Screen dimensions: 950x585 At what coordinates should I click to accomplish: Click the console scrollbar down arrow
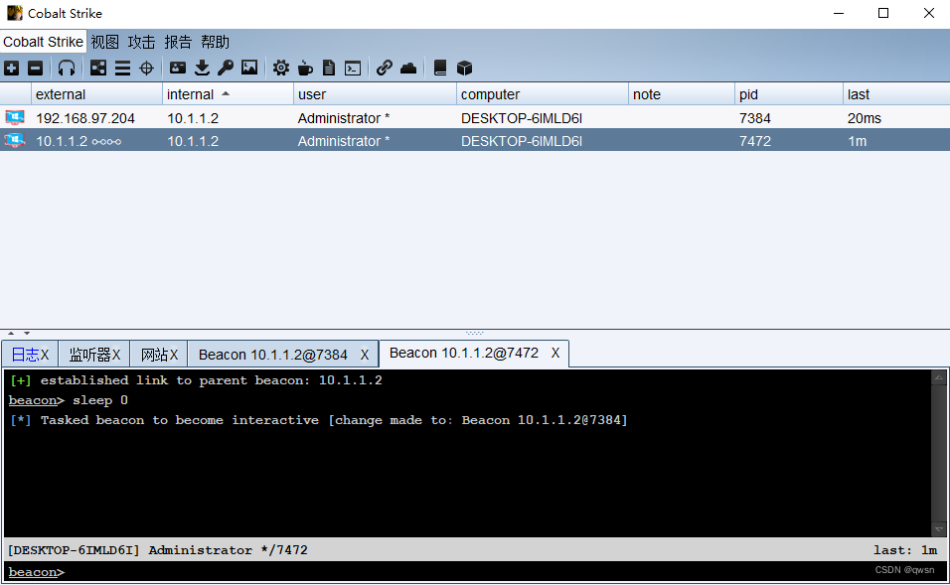(x=938, y=529)
